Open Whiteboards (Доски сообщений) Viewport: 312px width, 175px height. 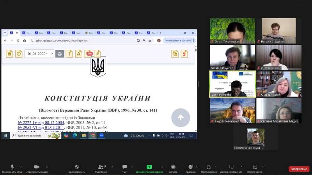point(231,169)
